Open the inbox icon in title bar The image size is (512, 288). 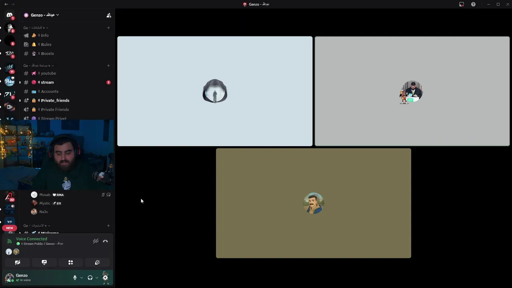pyautogui.click(x=462, y=4)
